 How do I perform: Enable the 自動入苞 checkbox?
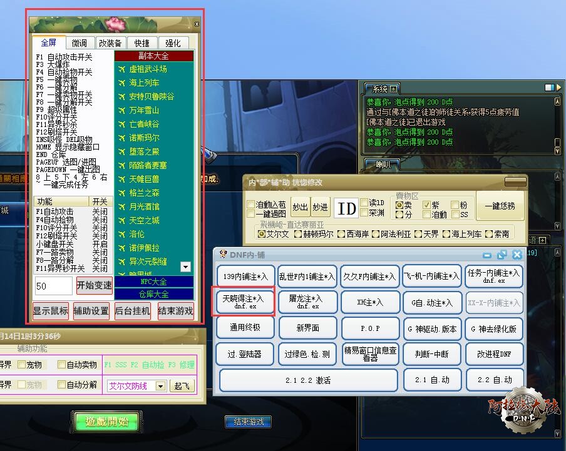pos(251,205)
